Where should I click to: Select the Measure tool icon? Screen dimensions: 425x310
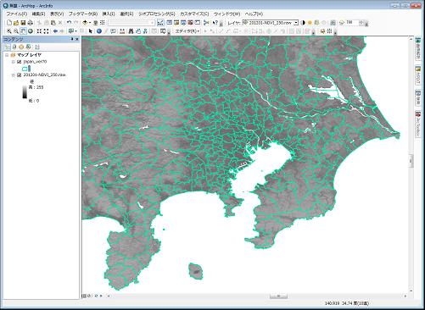click(x=122, y=31)
